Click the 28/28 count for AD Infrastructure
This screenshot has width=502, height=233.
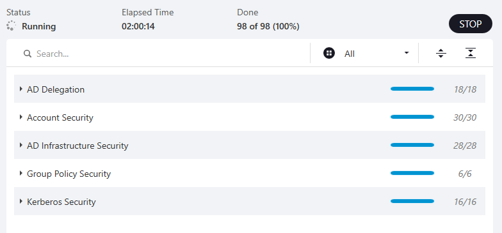[x=465, y=146]
